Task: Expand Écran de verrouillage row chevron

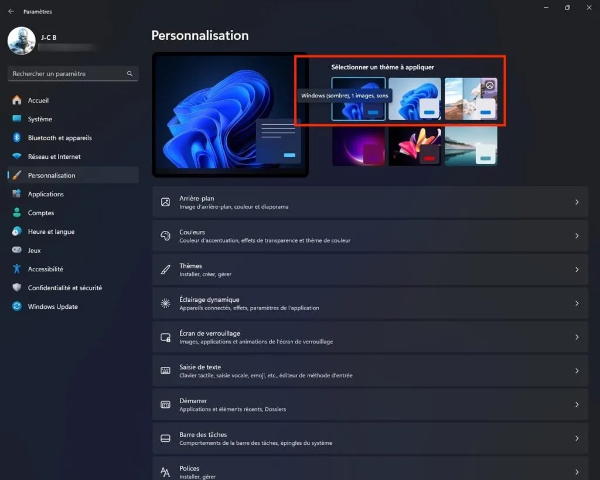Action: [x=577, y=337]
